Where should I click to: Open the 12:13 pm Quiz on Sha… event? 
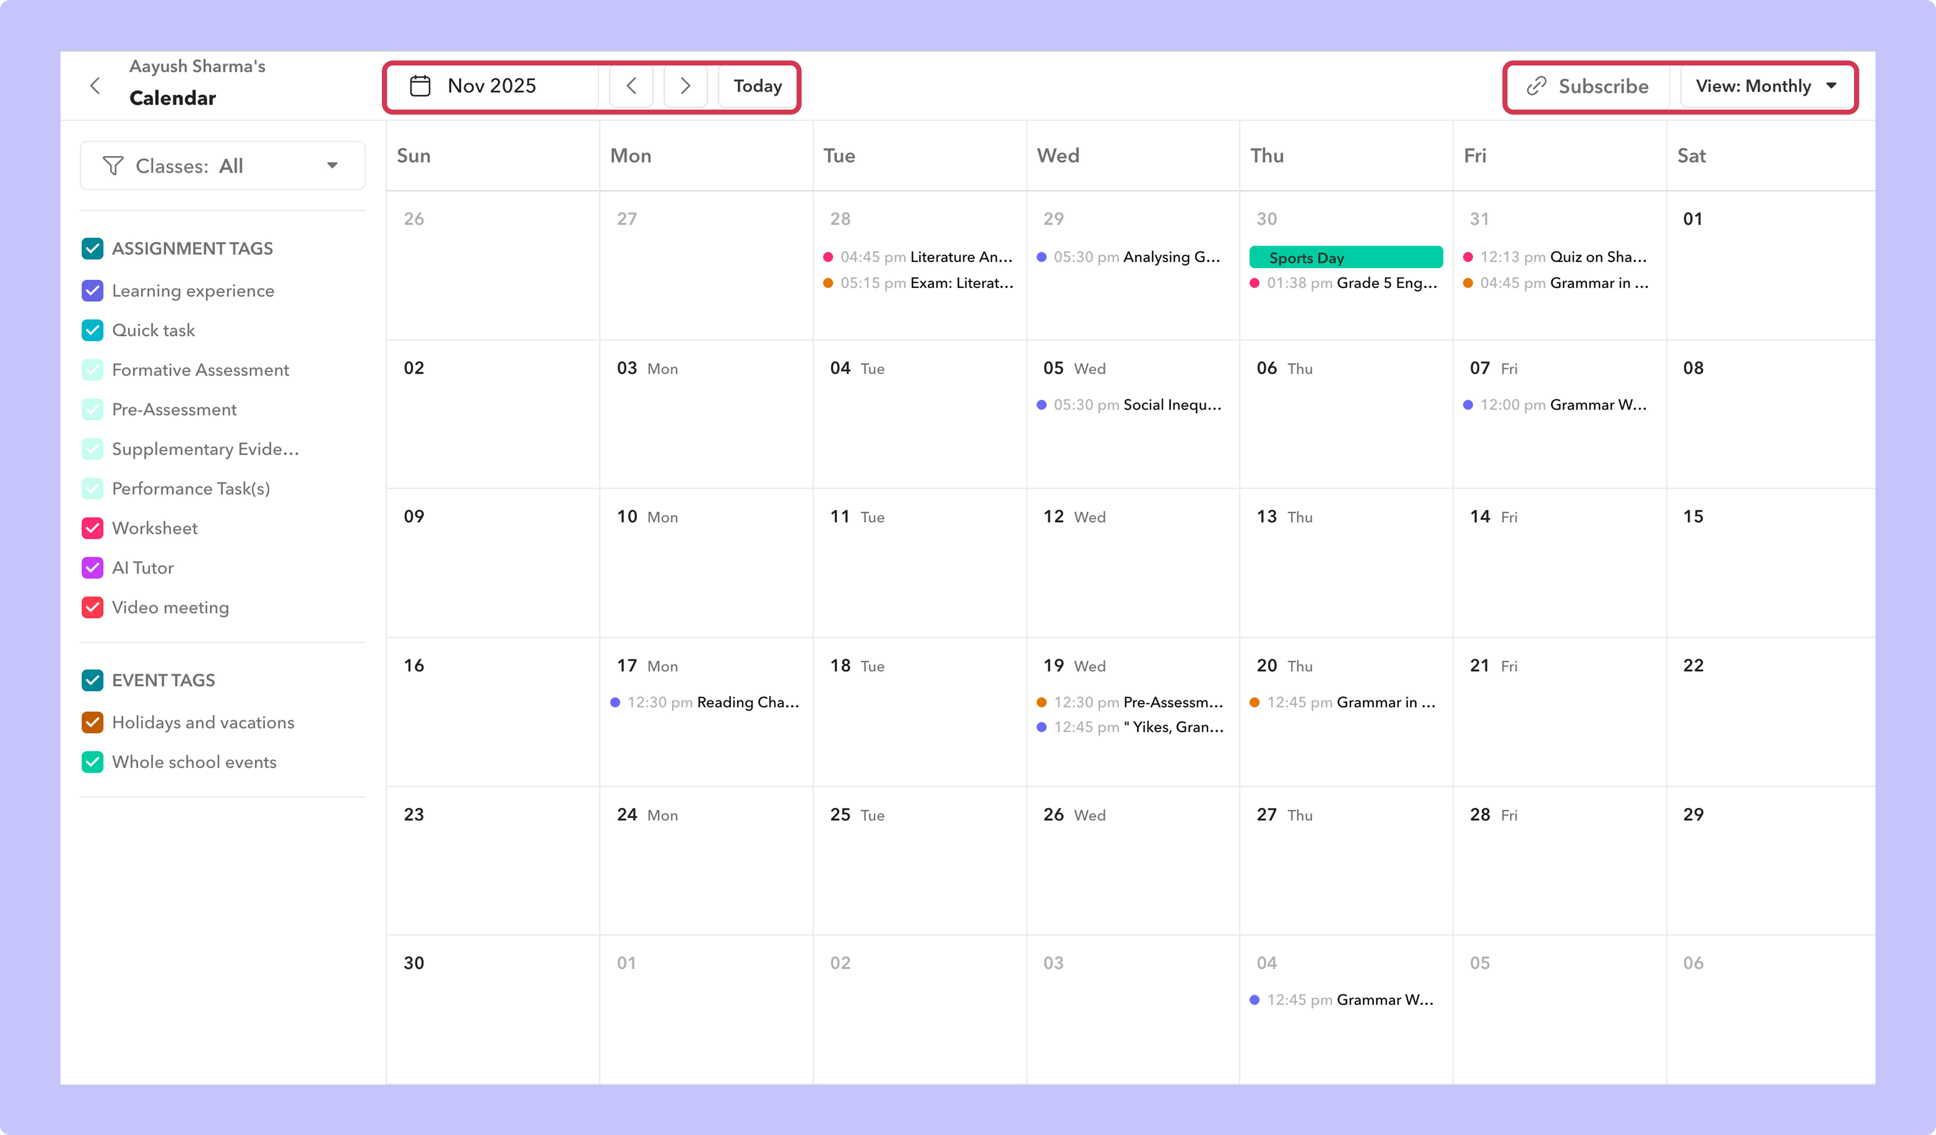point(1555,257)
